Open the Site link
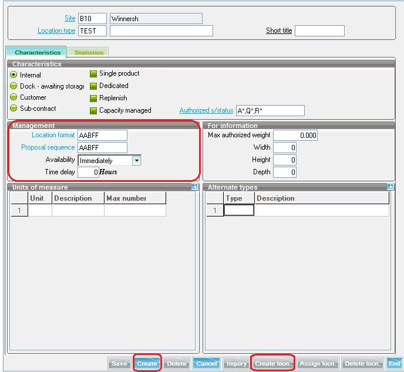The width and height of the screenshot is (404, 372). [70, 18]
